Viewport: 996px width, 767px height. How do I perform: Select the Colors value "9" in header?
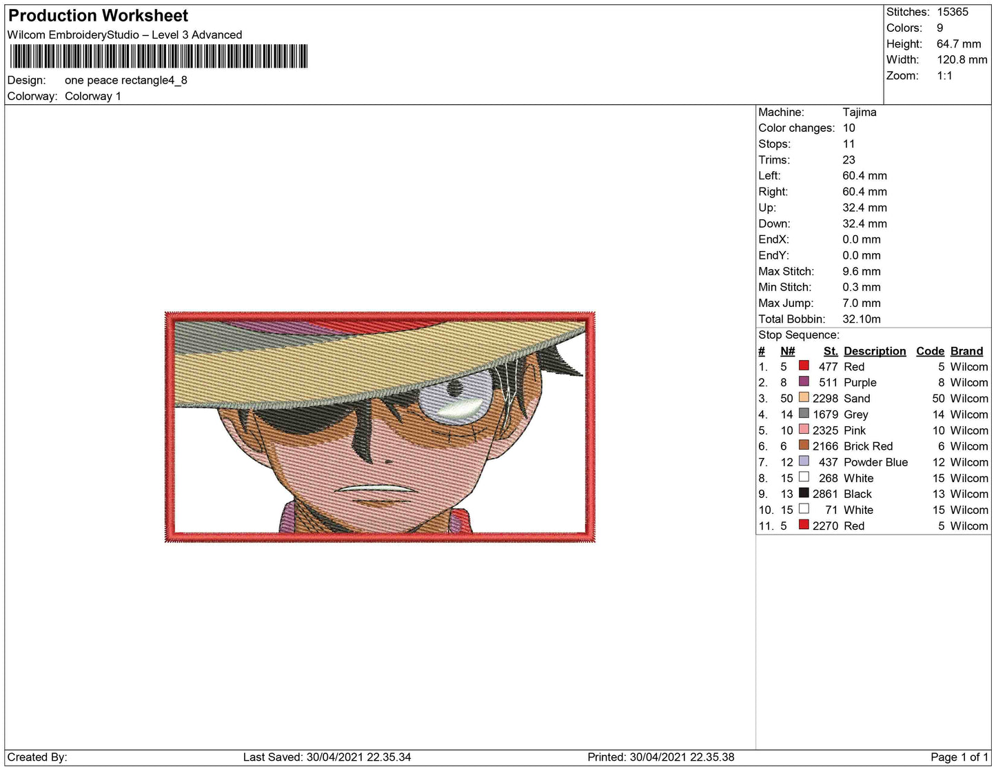(x=939, y=28)
